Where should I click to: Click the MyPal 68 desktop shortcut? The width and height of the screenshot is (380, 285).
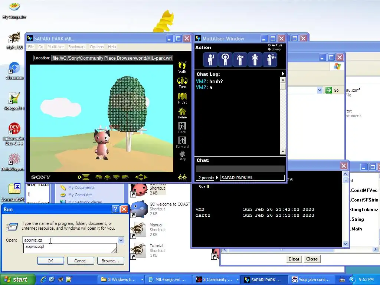[x=14, y=41]
